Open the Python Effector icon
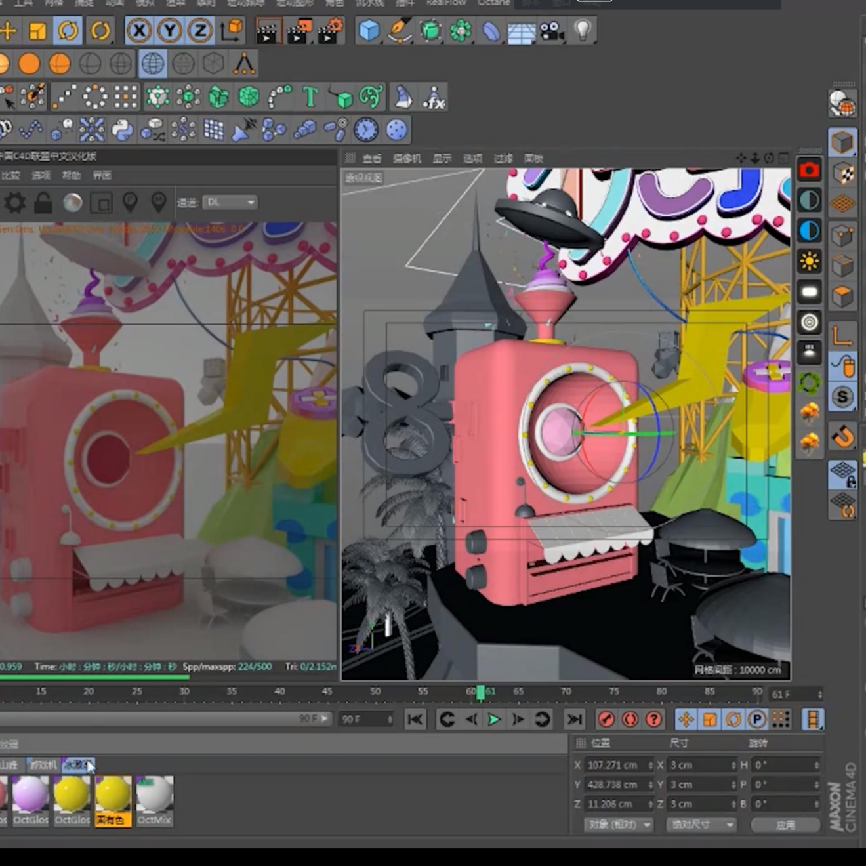 tap(122, 130)
